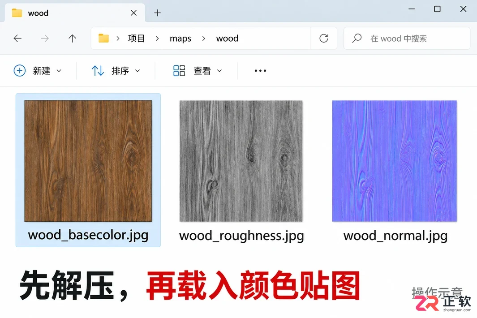The height and width of the screenshot is (318, 477).
Task: Click the magnifier icon in search box
Action: point(357,39)
